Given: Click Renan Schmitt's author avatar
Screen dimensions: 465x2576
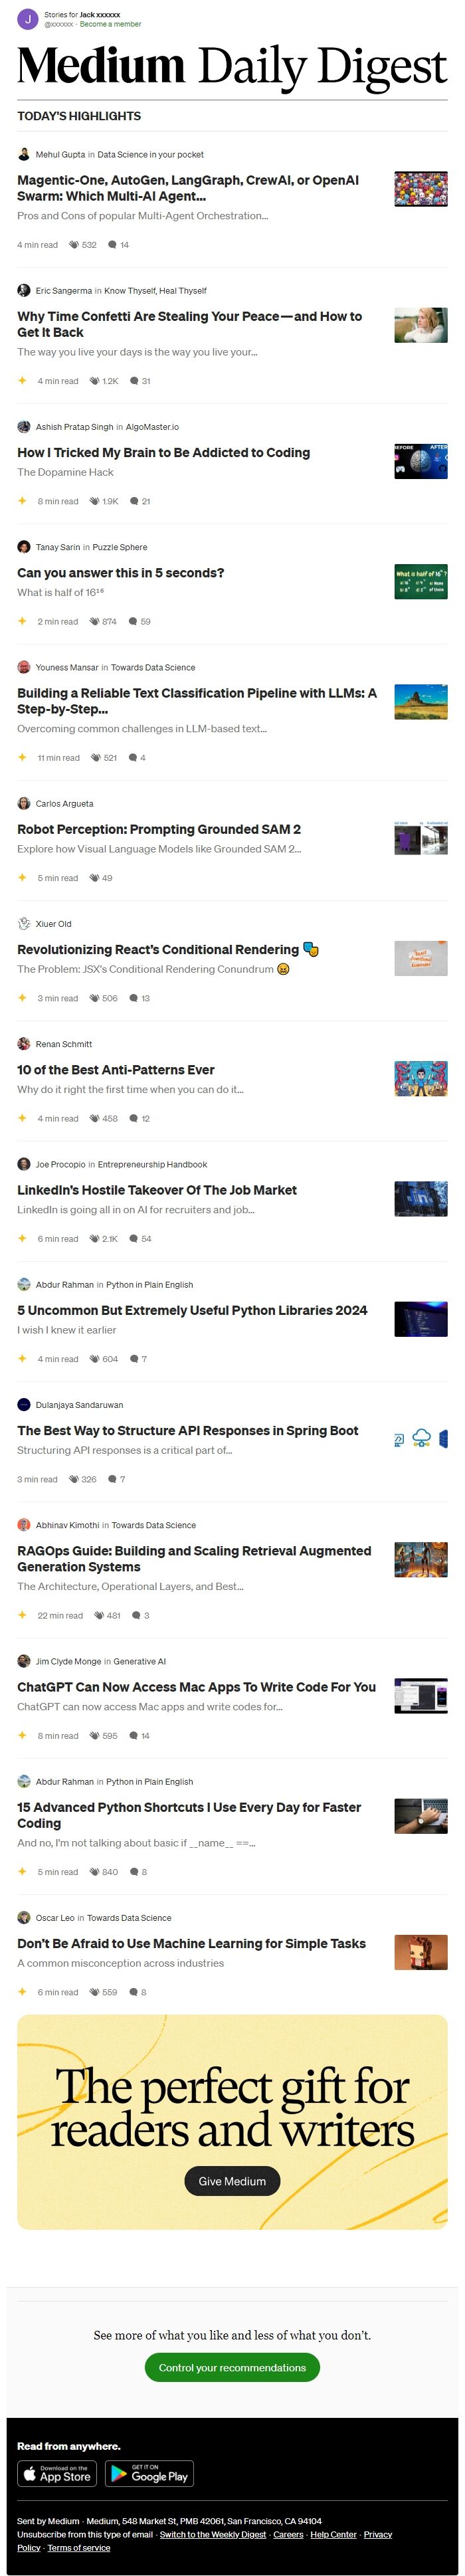Looking at the screenshot, I should tap(24, 1043).
